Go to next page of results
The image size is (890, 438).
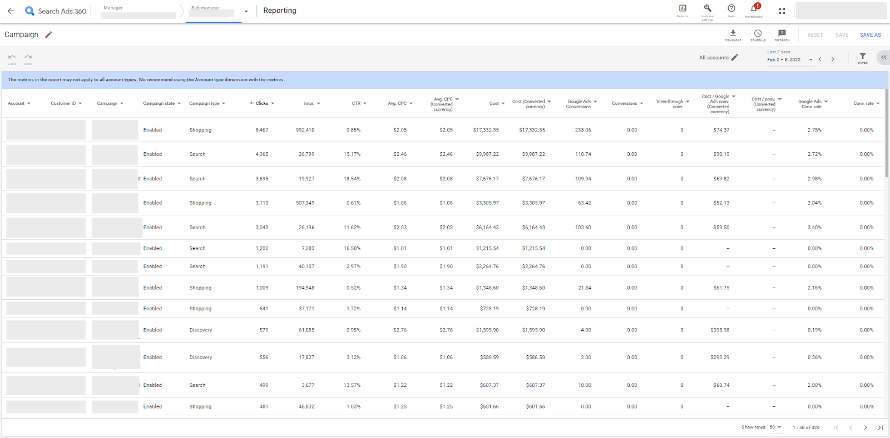click(x=865, y=427)
